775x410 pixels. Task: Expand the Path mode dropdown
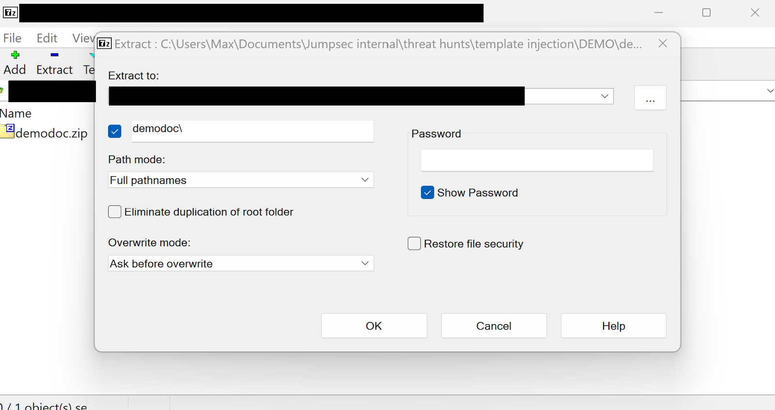coord(365,180)
